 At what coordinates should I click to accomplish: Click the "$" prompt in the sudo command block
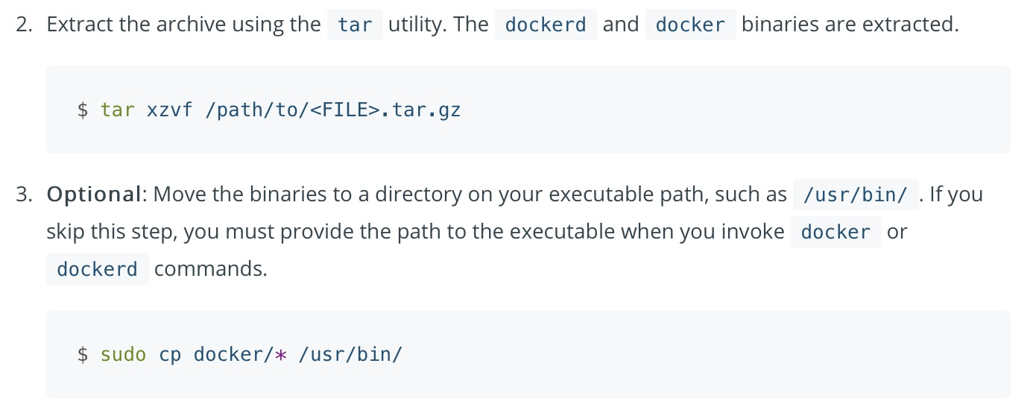pyautogui.click(x=83, y=354)
